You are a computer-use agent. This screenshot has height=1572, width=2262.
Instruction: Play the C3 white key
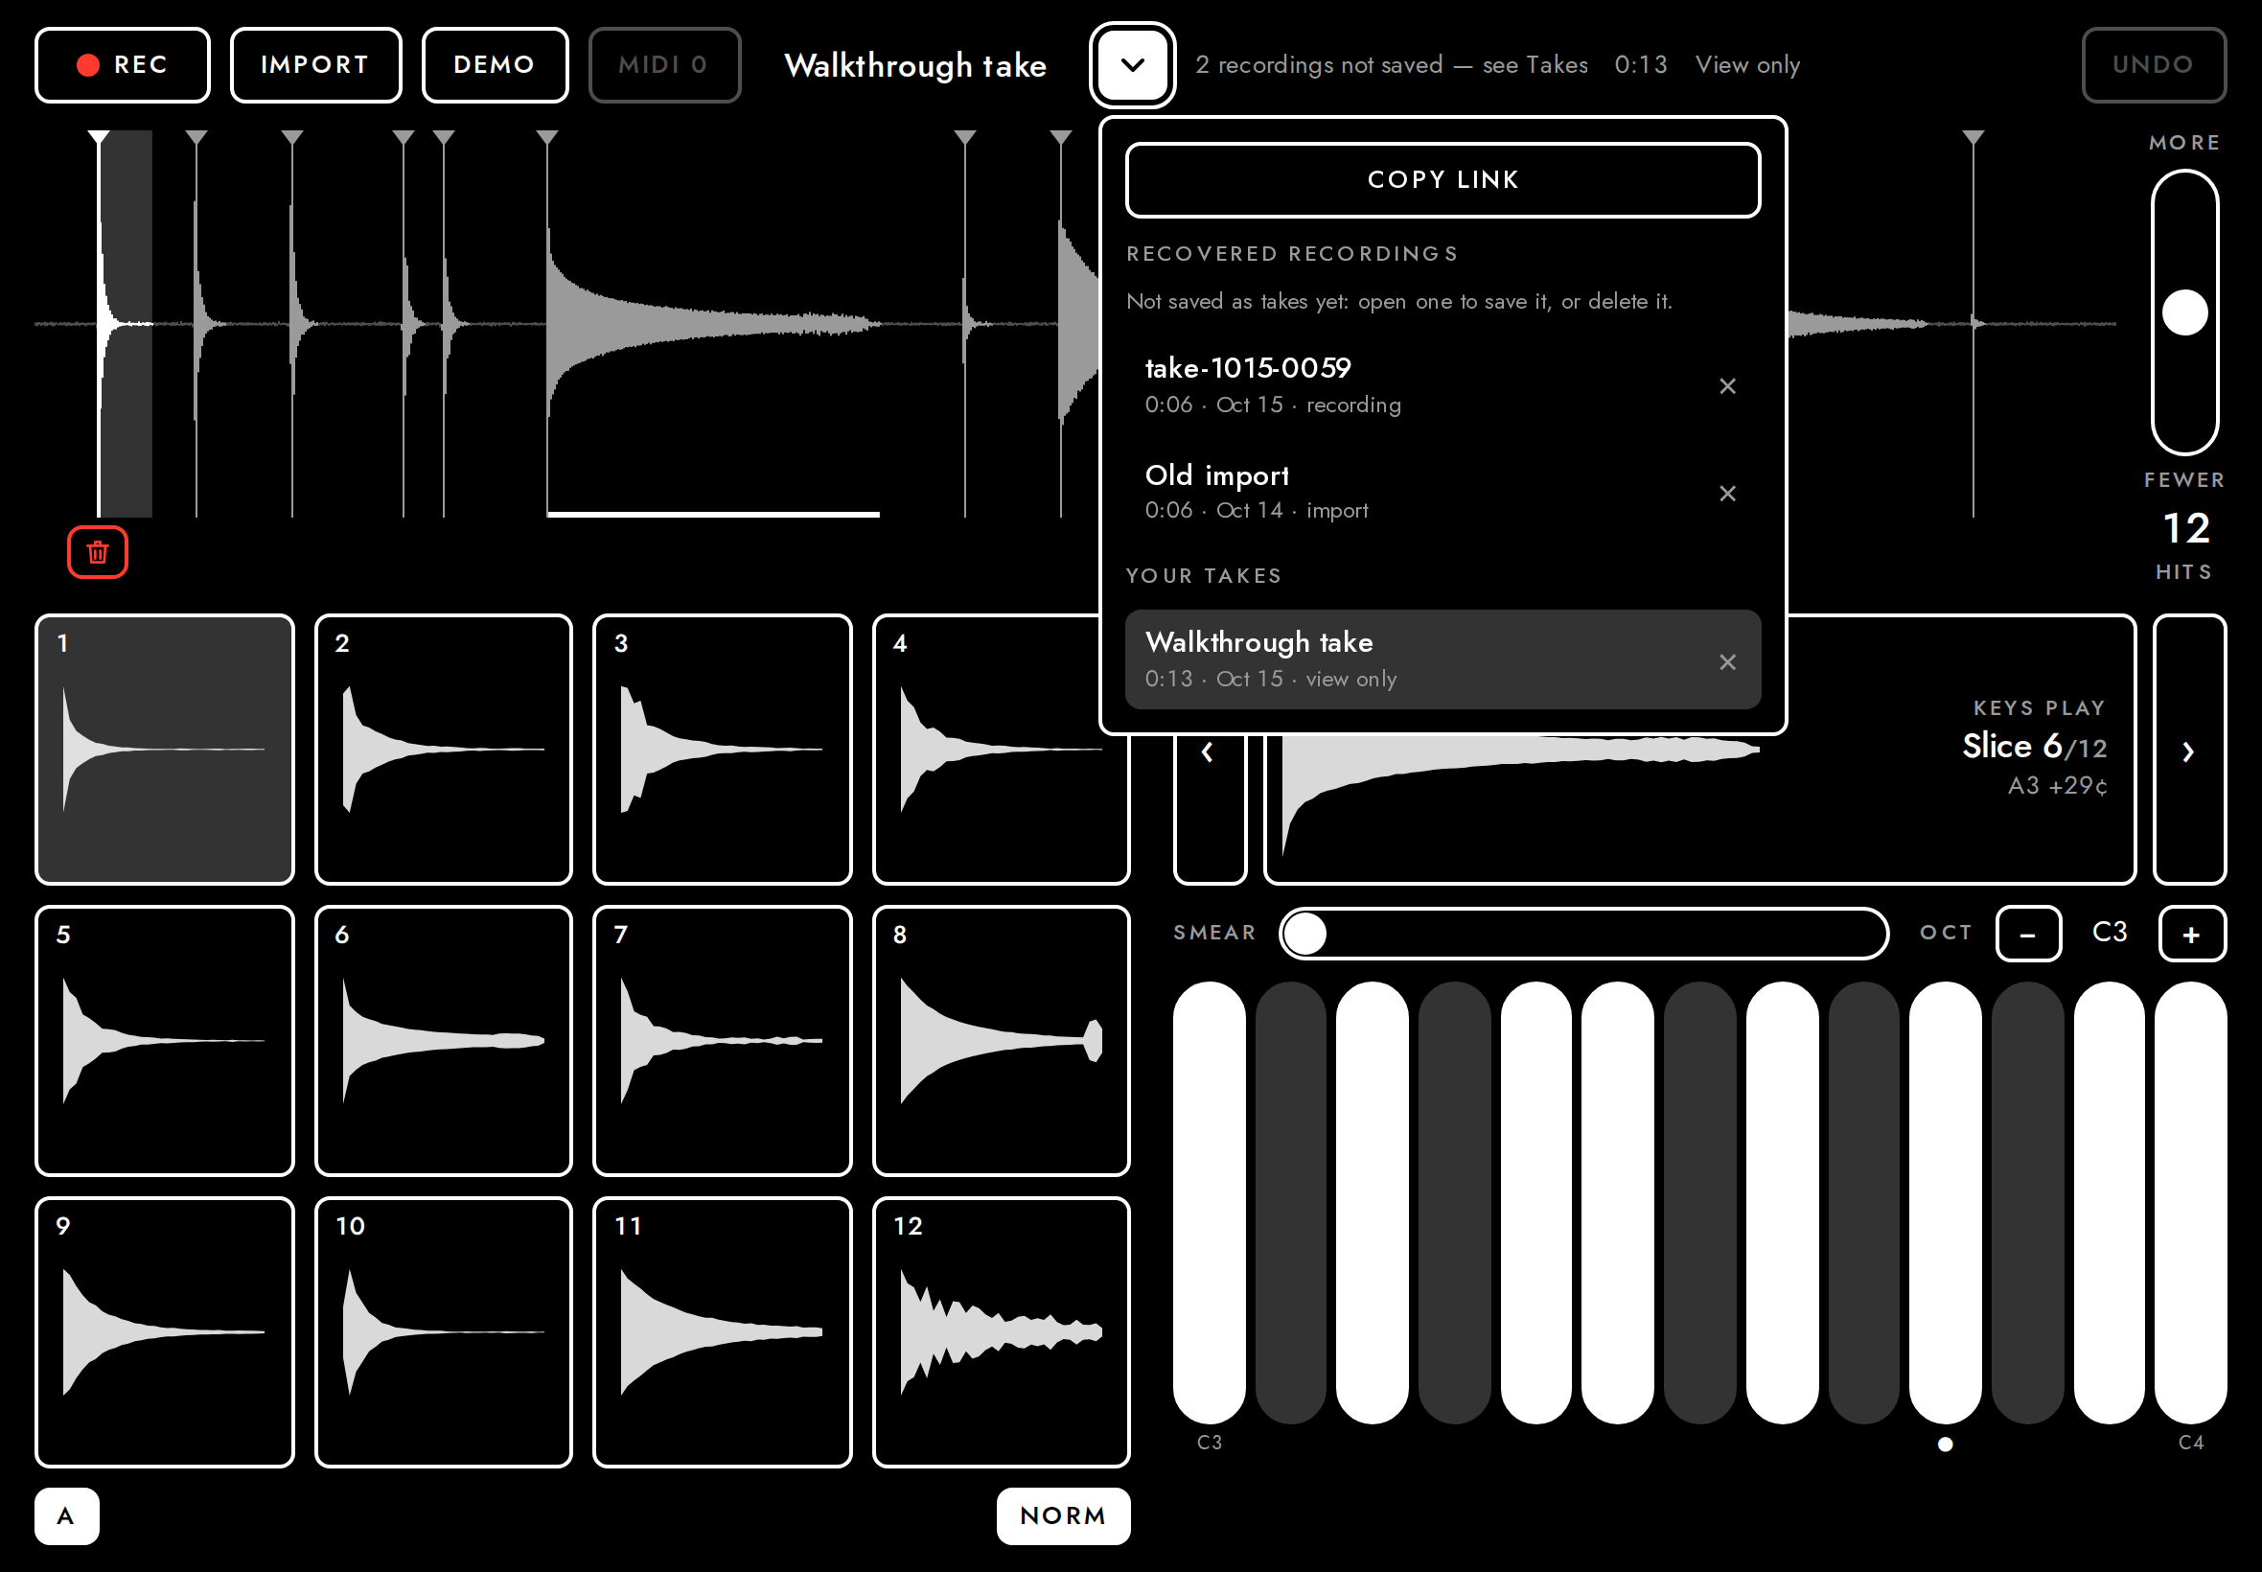tap(1210, 1202)
